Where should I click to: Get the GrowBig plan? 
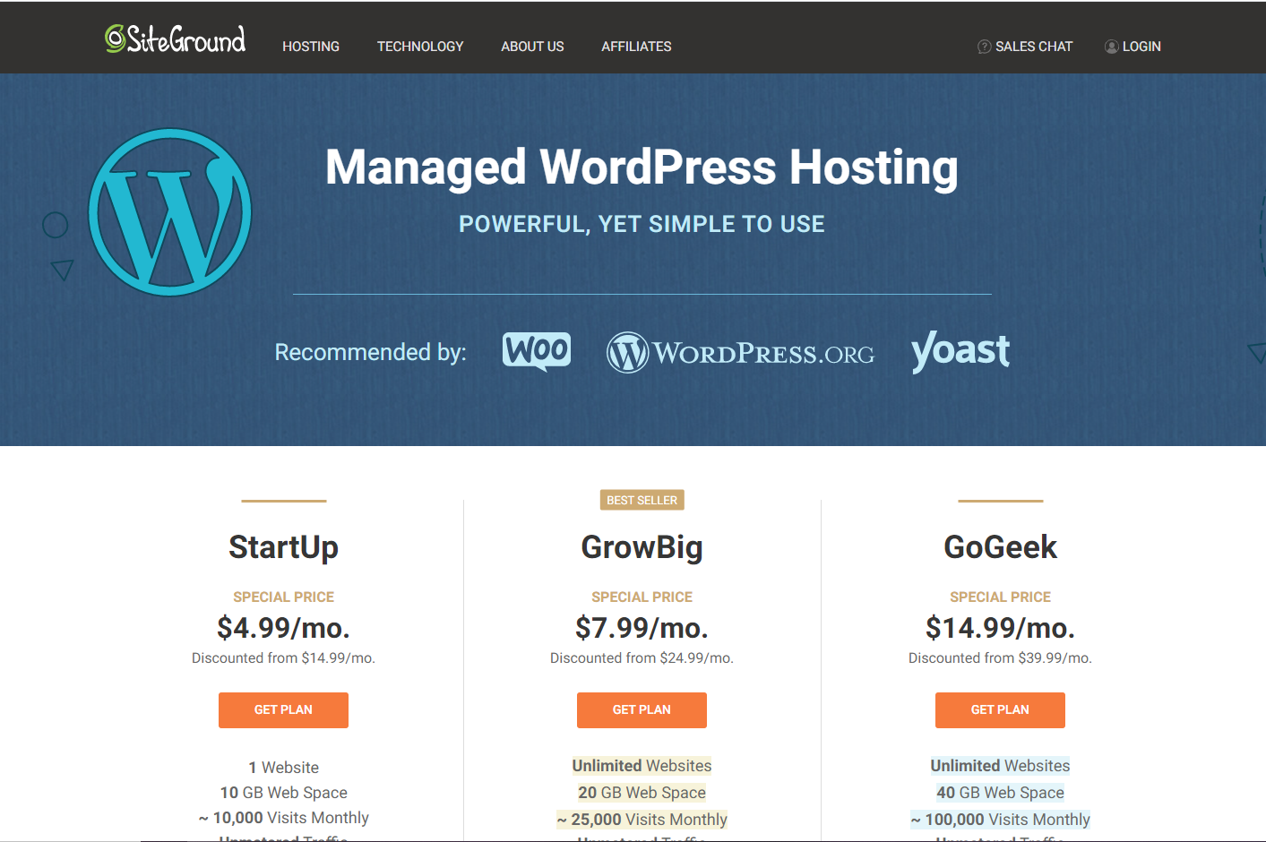pyautogui.click(x=642, y=709)
